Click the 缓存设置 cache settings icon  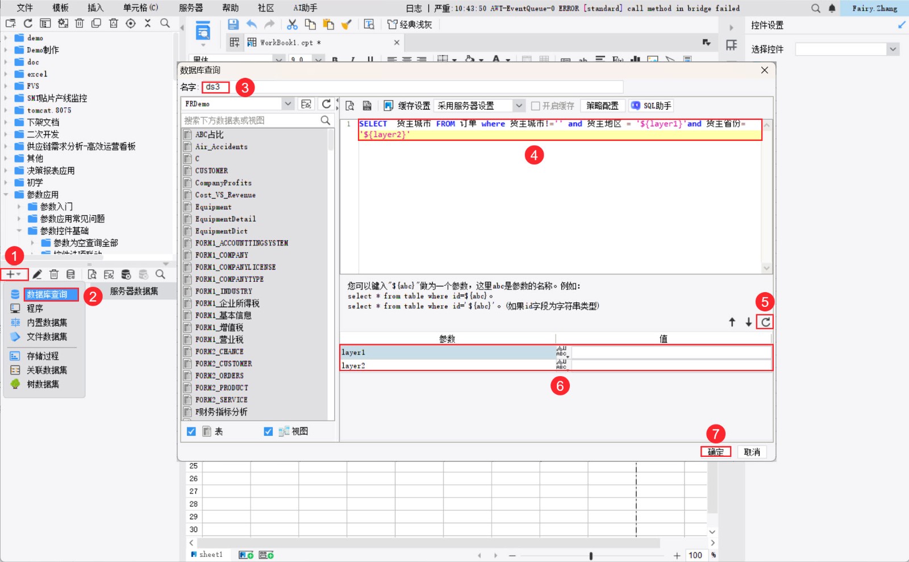coord(389,106)
